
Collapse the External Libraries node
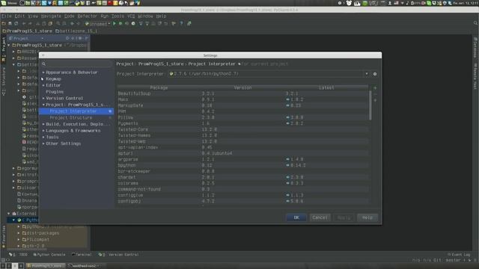point(9,214)
